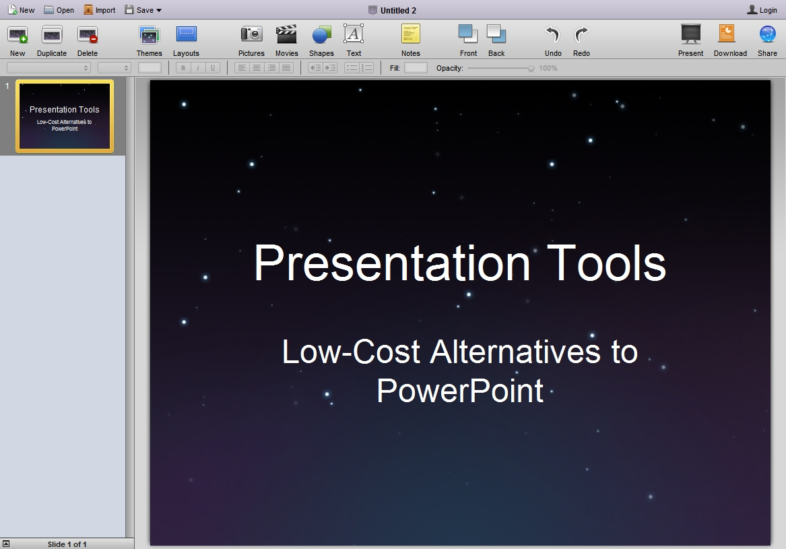Click the Fill color swatch
Screen dimensions: 786x549
point(416,67)
